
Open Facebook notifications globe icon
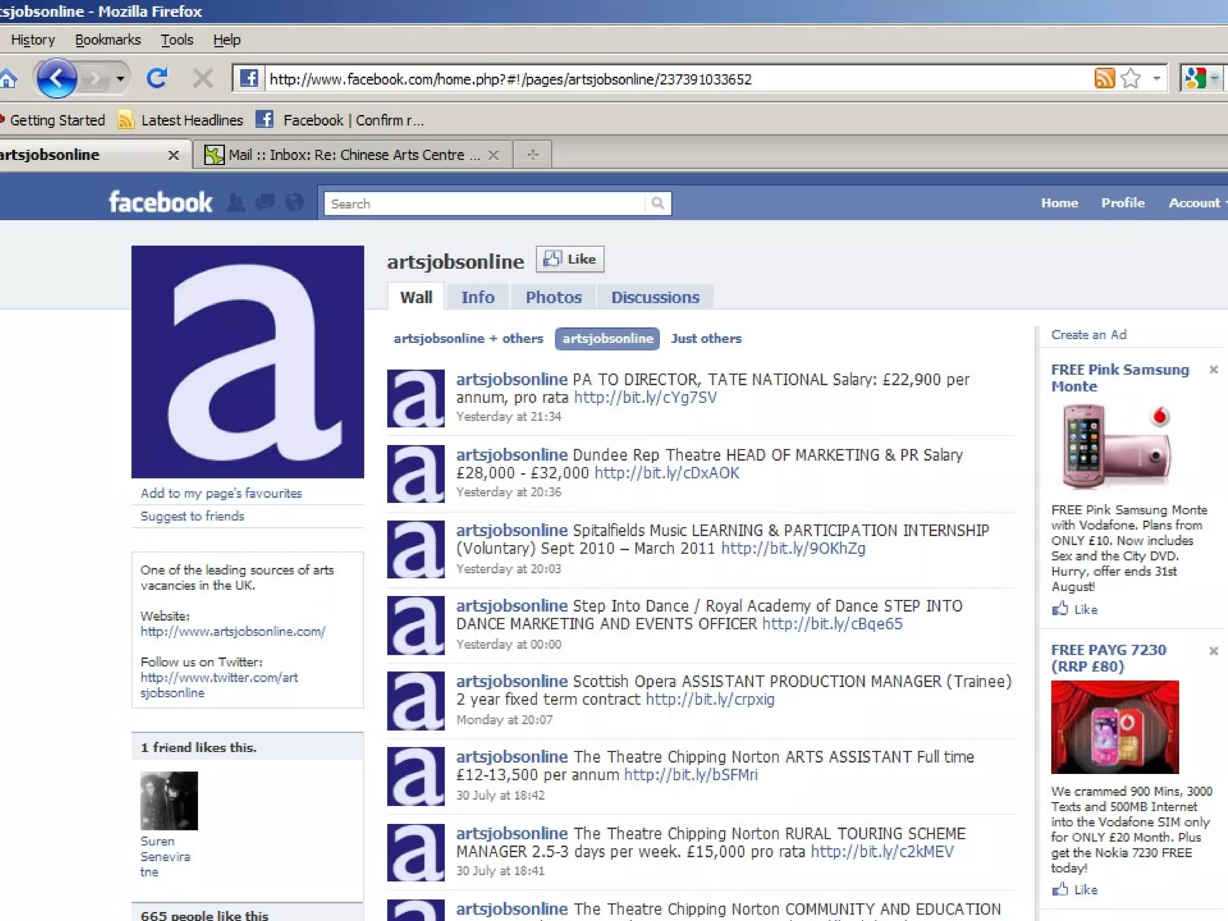pyautogui.click(x=294, y=203)
